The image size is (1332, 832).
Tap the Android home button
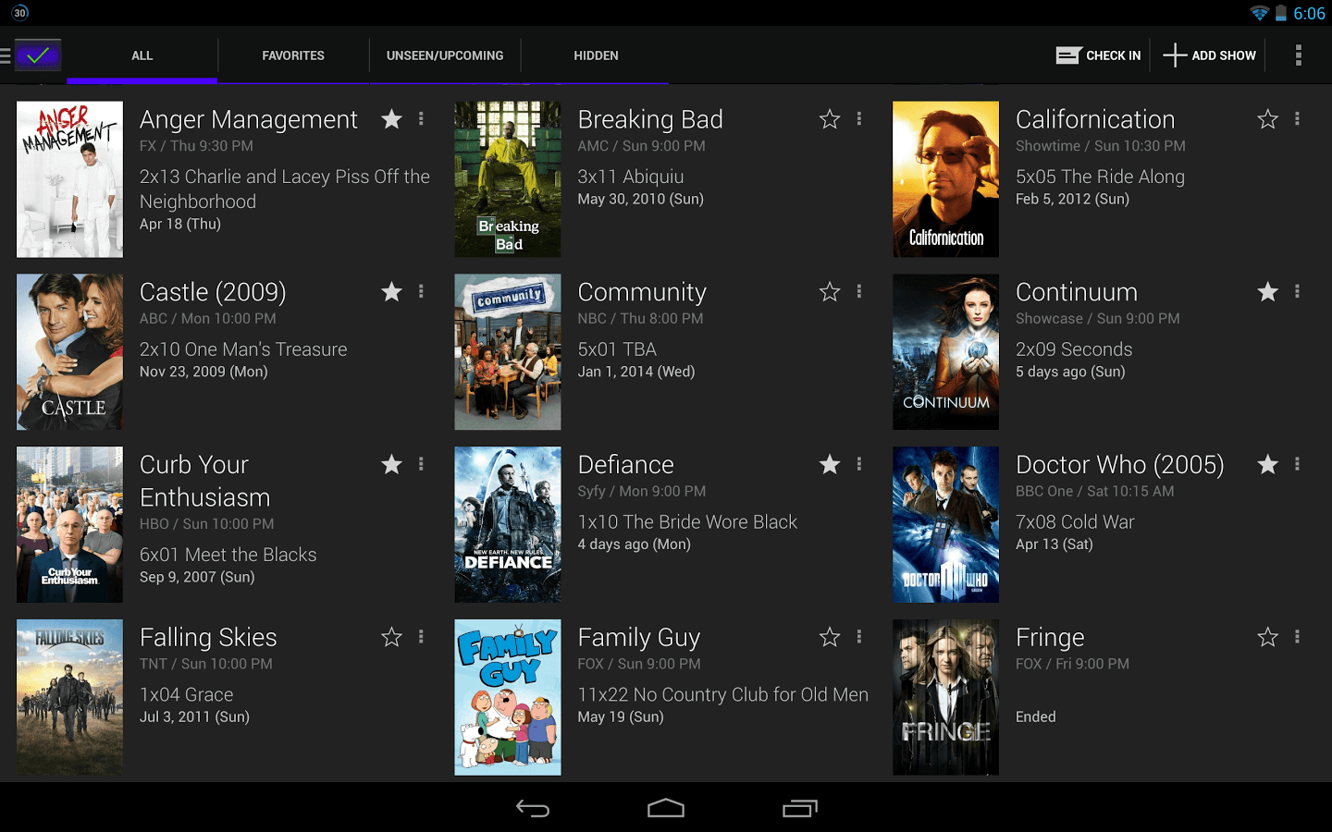click(x=666, y=809)
